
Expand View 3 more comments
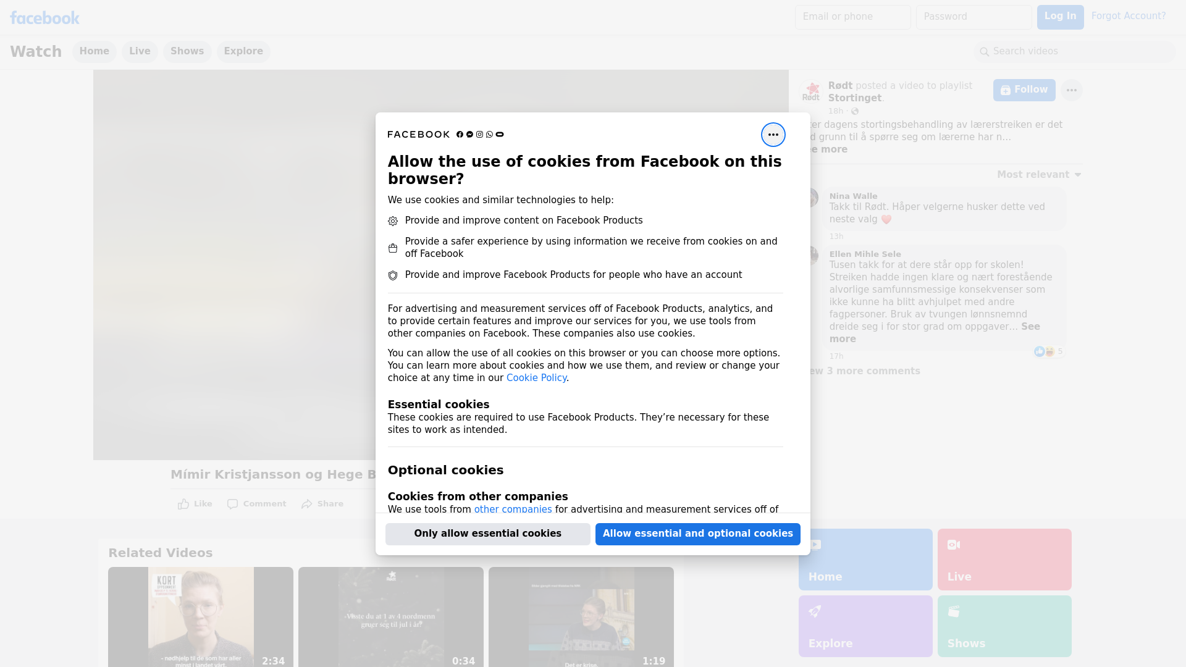coord(865,371)
